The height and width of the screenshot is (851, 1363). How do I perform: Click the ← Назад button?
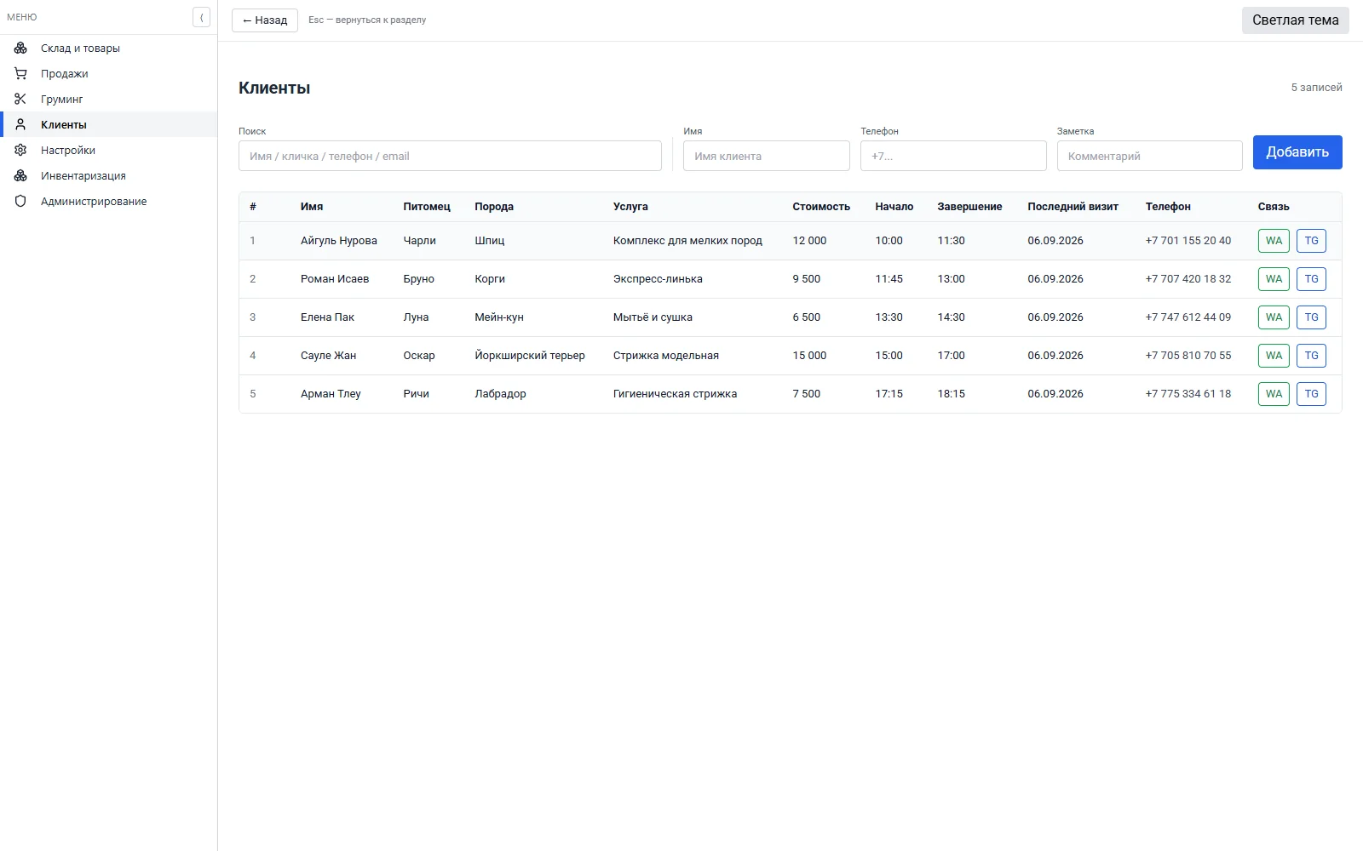265,20
